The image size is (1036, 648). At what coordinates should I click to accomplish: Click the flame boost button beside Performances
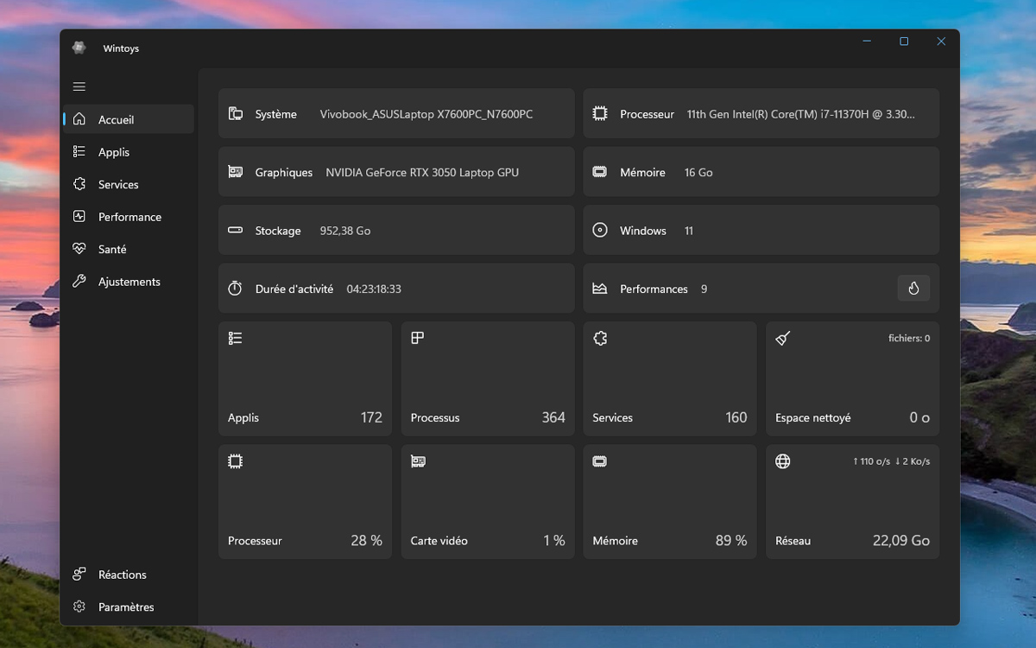tap(913, 289)
